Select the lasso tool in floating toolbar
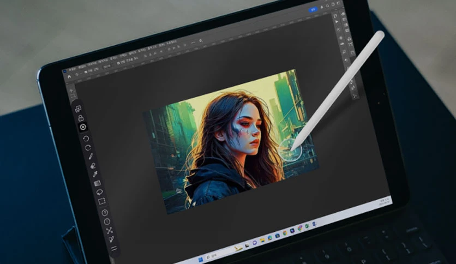 tap(99, 192)
